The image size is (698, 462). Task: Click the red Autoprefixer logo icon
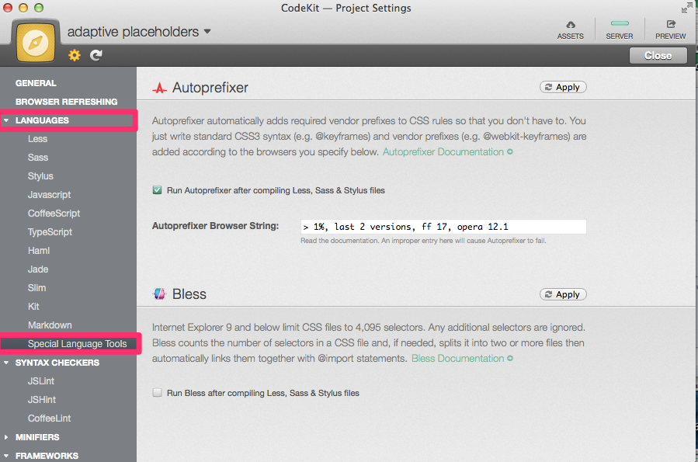pyautogui.click(x=160, y=89)
